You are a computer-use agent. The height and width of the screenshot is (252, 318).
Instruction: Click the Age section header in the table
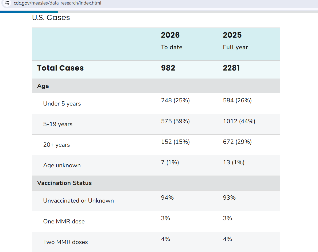43,86
